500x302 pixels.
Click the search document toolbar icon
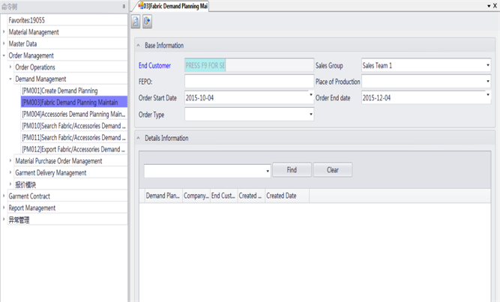(x=136, y=22)
